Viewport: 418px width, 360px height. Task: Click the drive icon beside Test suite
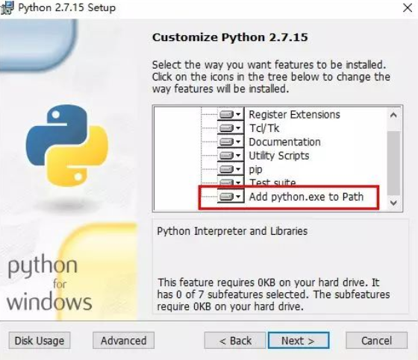pyautogui.click(x=226, y=182)
